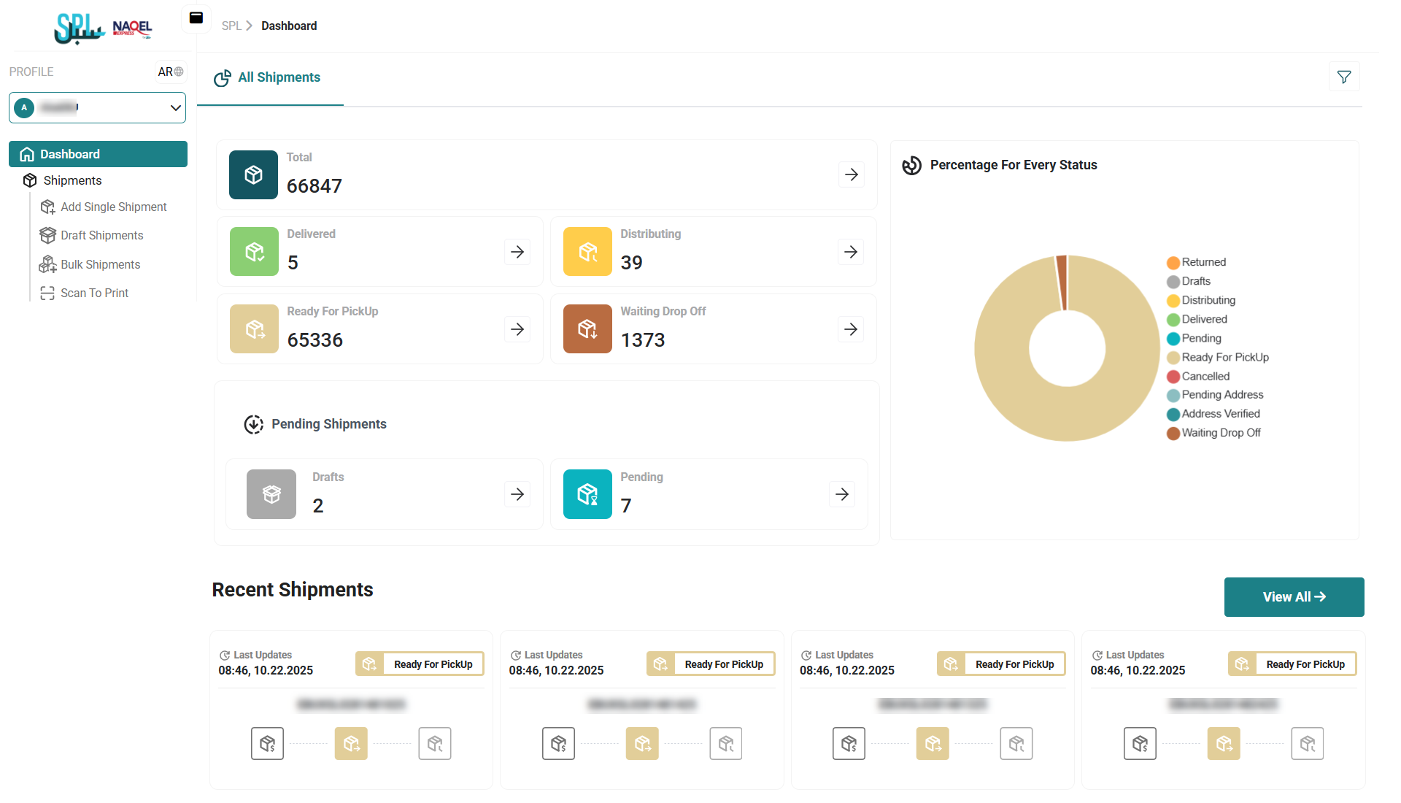Click the brown Waiting Drop Off icon

pyautogui.click(x=587, y=329)
